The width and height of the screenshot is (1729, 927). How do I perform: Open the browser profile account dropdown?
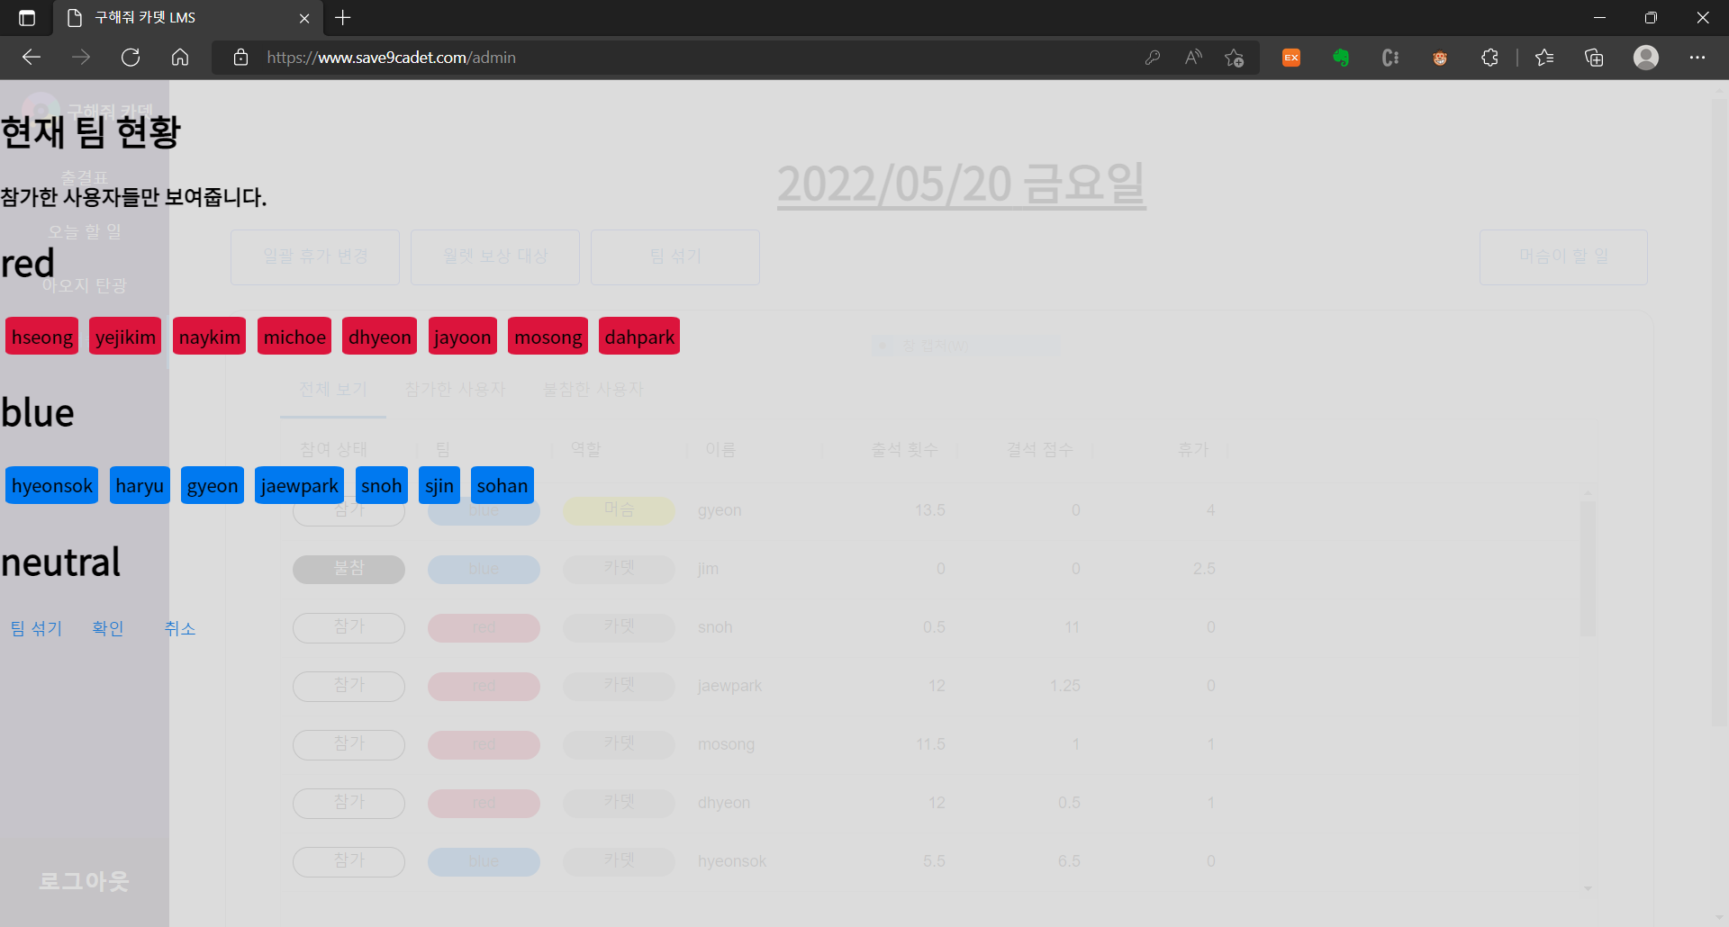click(x=1646, y=57)
